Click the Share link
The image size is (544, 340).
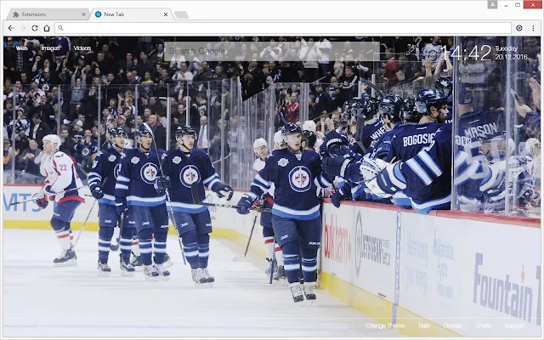pos(483,326)
